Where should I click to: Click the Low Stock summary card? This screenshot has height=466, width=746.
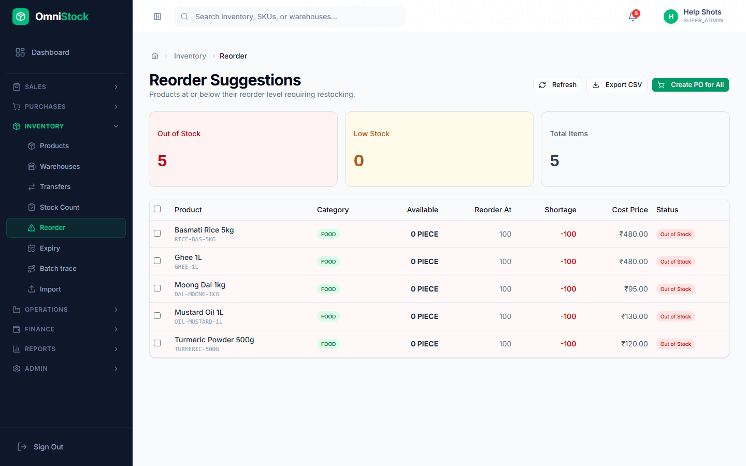coord(439,149)
